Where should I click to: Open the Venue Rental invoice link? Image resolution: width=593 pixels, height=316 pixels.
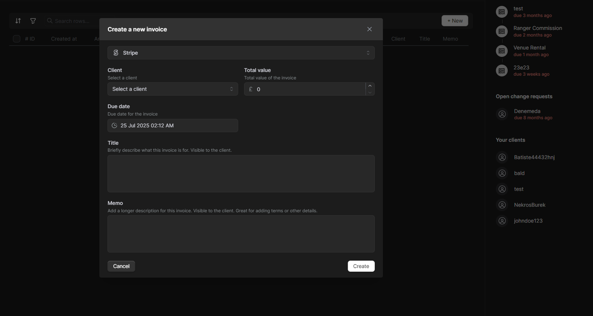pyautogui.click(x=529, y=48)
